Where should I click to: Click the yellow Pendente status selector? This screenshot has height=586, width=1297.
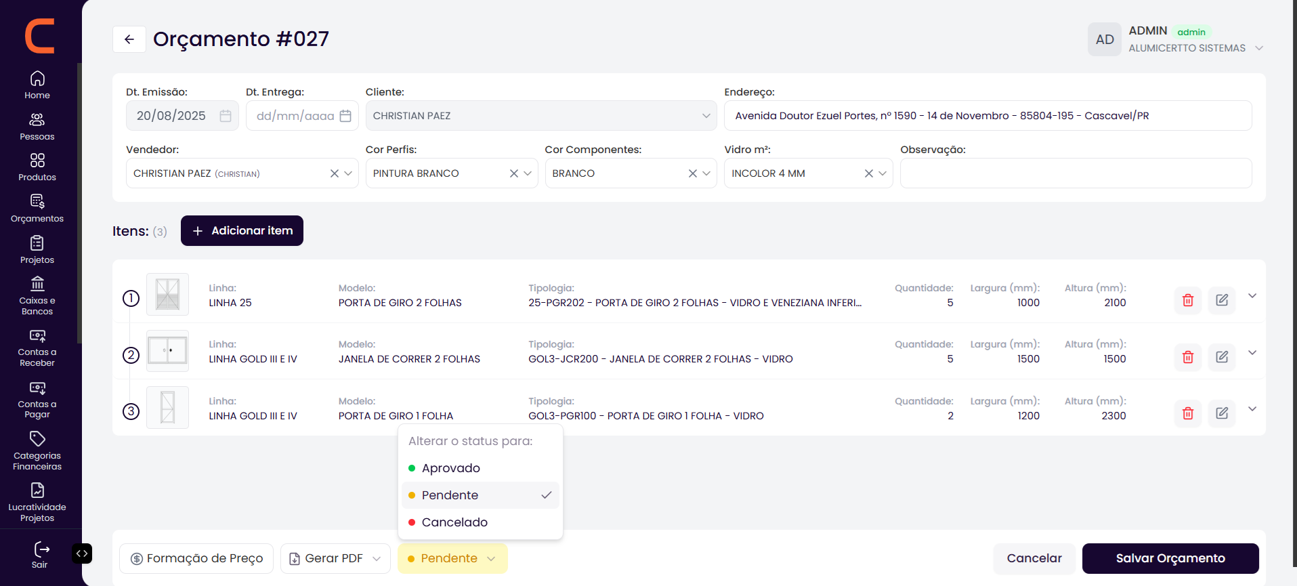[x=452, y=558]
